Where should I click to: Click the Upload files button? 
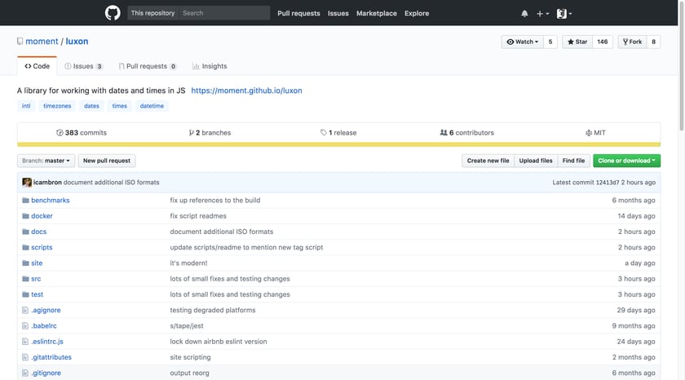536,161
